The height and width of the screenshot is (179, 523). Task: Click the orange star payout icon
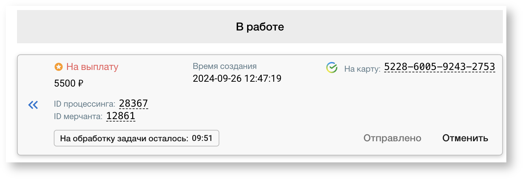[59, 67]
